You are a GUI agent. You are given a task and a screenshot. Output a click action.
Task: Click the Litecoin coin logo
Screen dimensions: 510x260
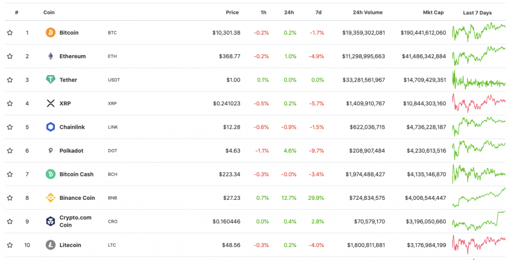tap(50, 245)
